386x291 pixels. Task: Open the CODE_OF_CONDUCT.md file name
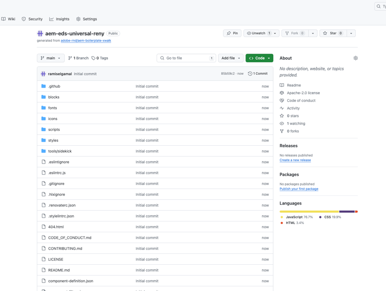(69, 238)
